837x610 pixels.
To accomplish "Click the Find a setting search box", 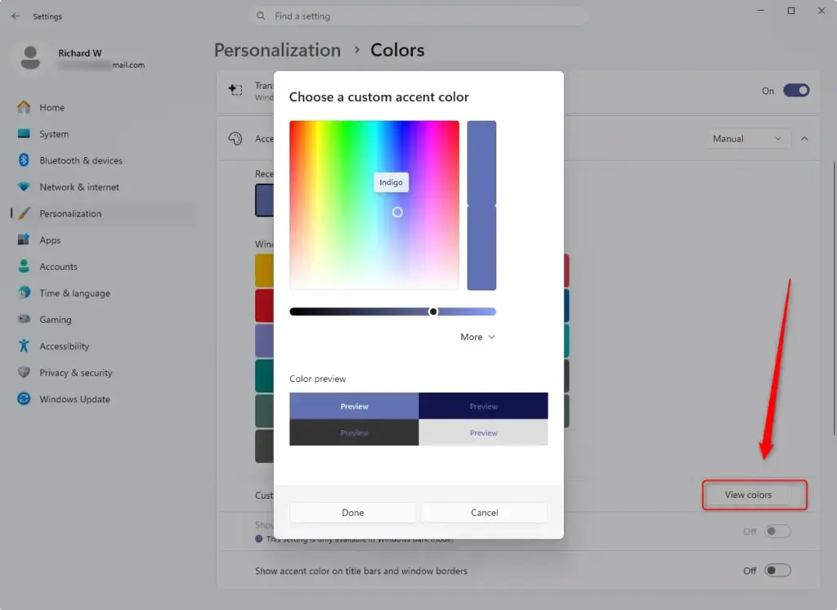I will (x=419, y=16).
